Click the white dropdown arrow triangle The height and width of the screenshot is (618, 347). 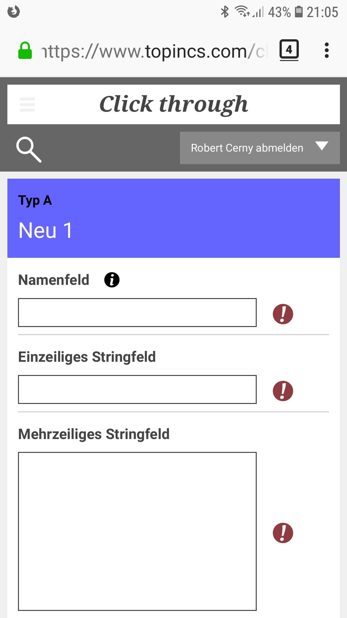coord(322,146)
